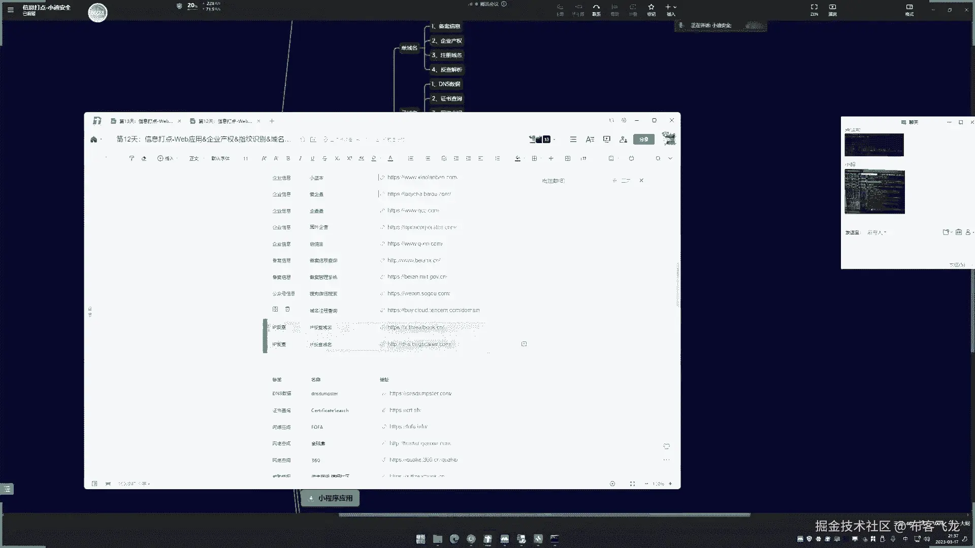Open presentation mode icon
The image size is (975, 548).
coord(606,139)
